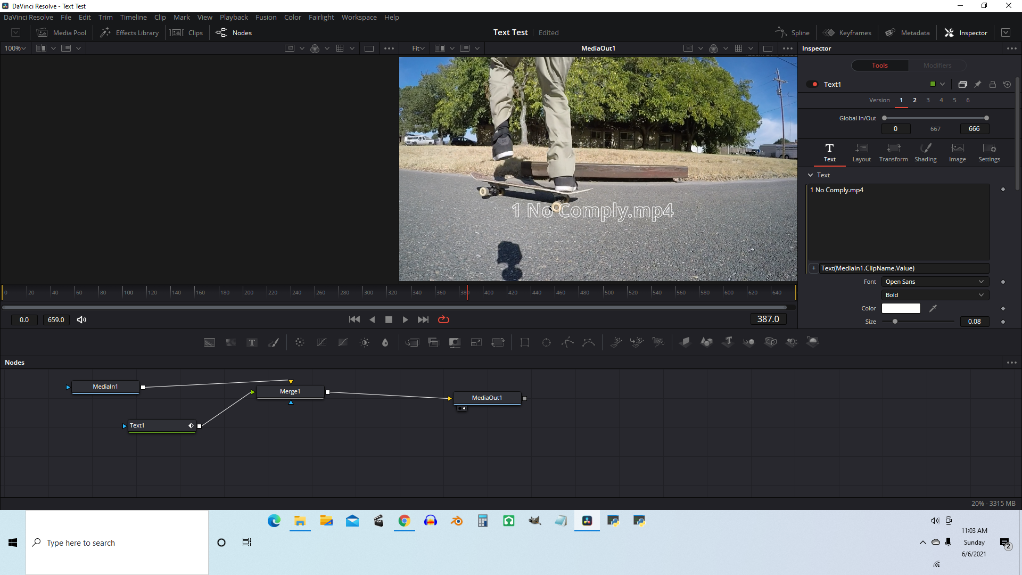This screenshot has width=1022, height=575.
Task: Toggle audio mute speaker button
Action: [81, 319]
